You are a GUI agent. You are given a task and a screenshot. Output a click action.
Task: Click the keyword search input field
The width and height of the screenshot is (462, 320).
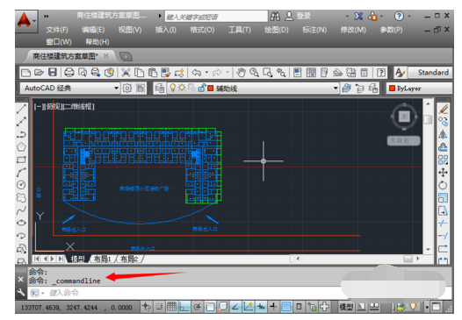tap(216, 17)
